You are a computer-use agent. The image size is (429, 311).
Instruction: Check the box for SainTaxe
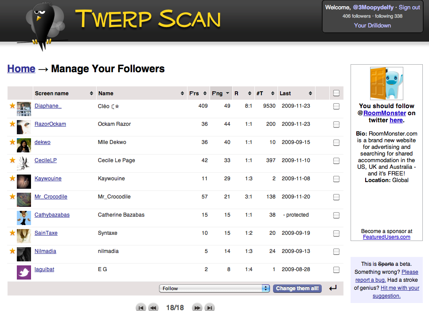coord(336,233)
